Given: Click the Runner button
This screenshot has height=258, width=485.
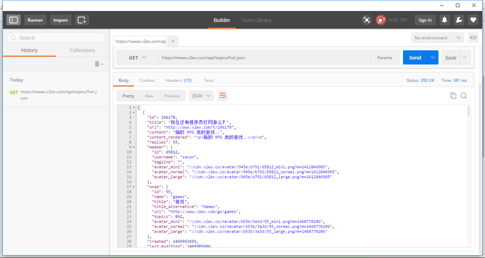Looking at the screenshot, I should (x=35, y=20).
